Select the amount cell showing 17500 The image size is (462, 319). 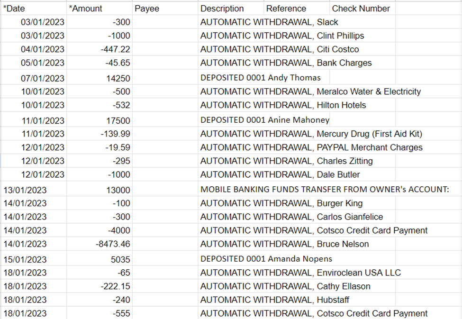(x=99, y=121)
